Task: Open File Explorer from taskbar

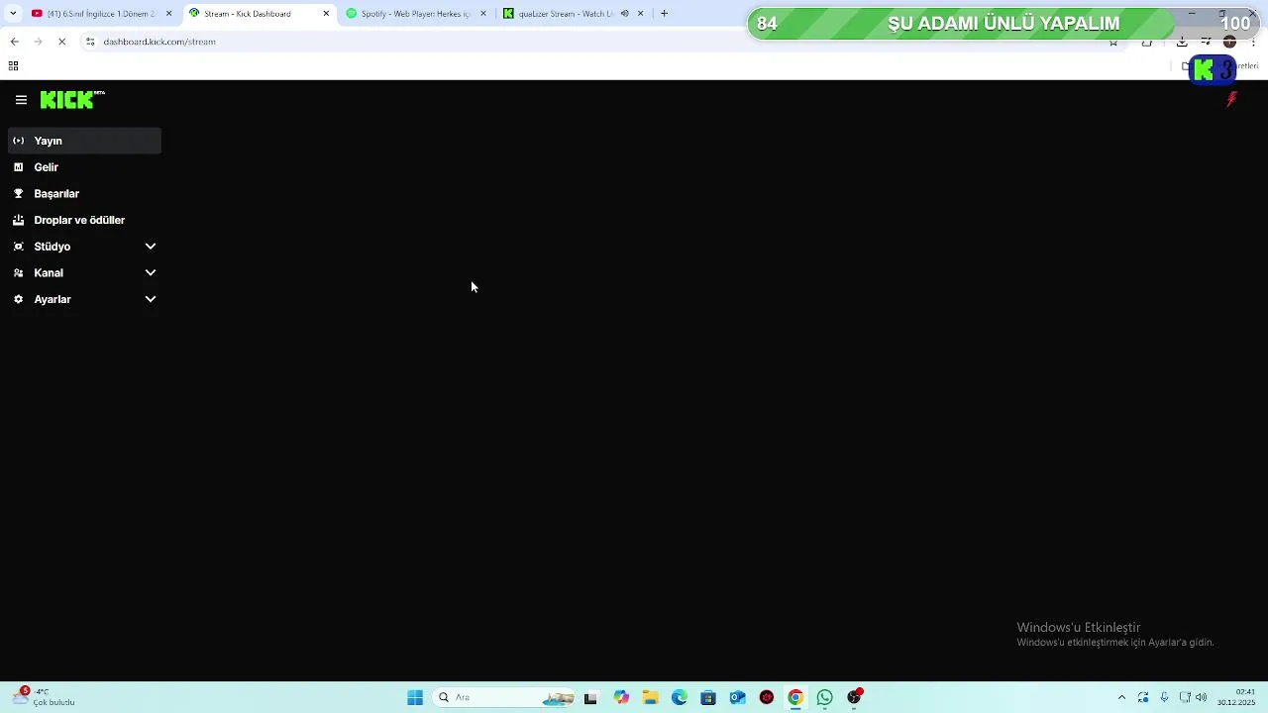Action: 651,697
